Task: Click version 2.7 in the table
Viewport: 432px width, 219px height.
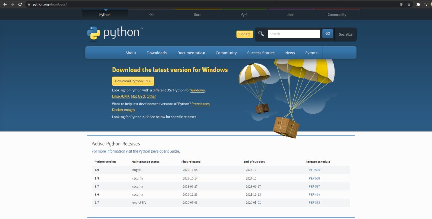Action: [x=97, y=202]
